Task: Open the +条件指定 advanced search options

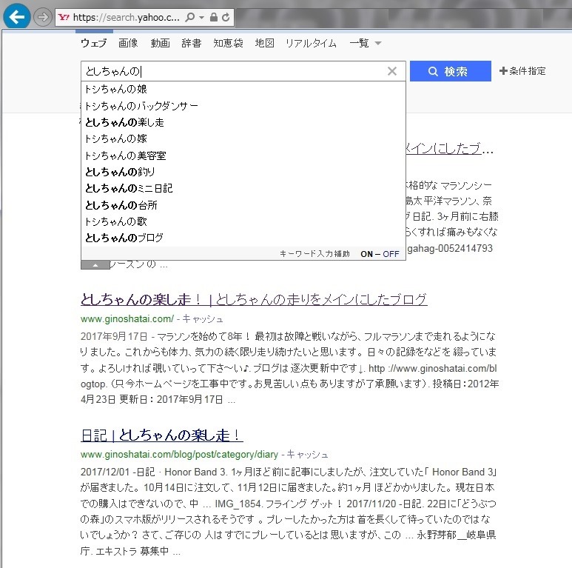Action: click(522, 71)
